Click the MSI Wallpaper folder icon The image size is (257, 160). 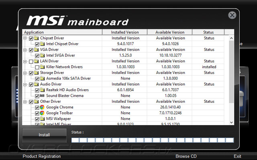pyautogui.click(x=42, y=119)
